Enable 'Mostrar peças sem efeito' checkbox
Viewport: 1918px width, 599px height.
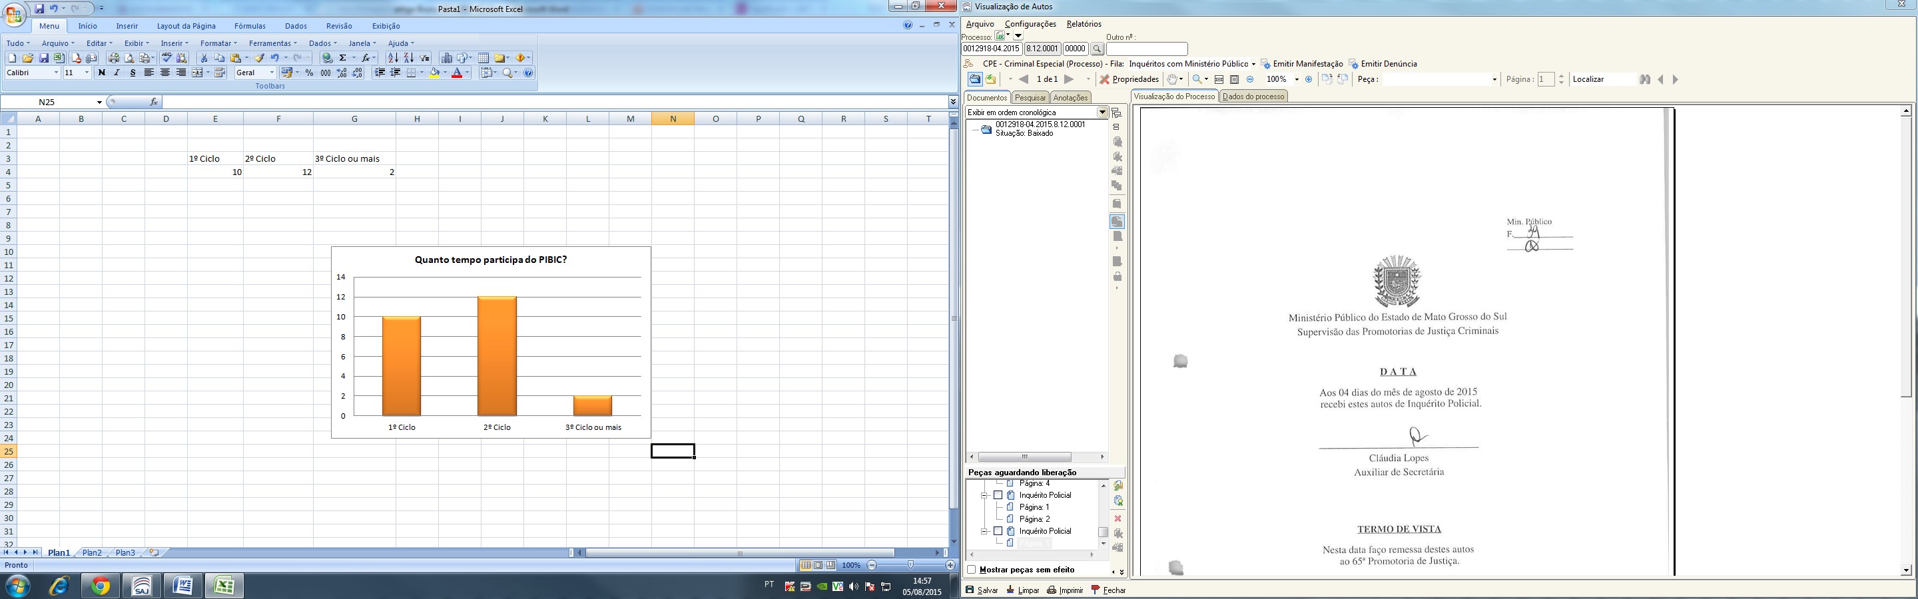pos(972,570)
